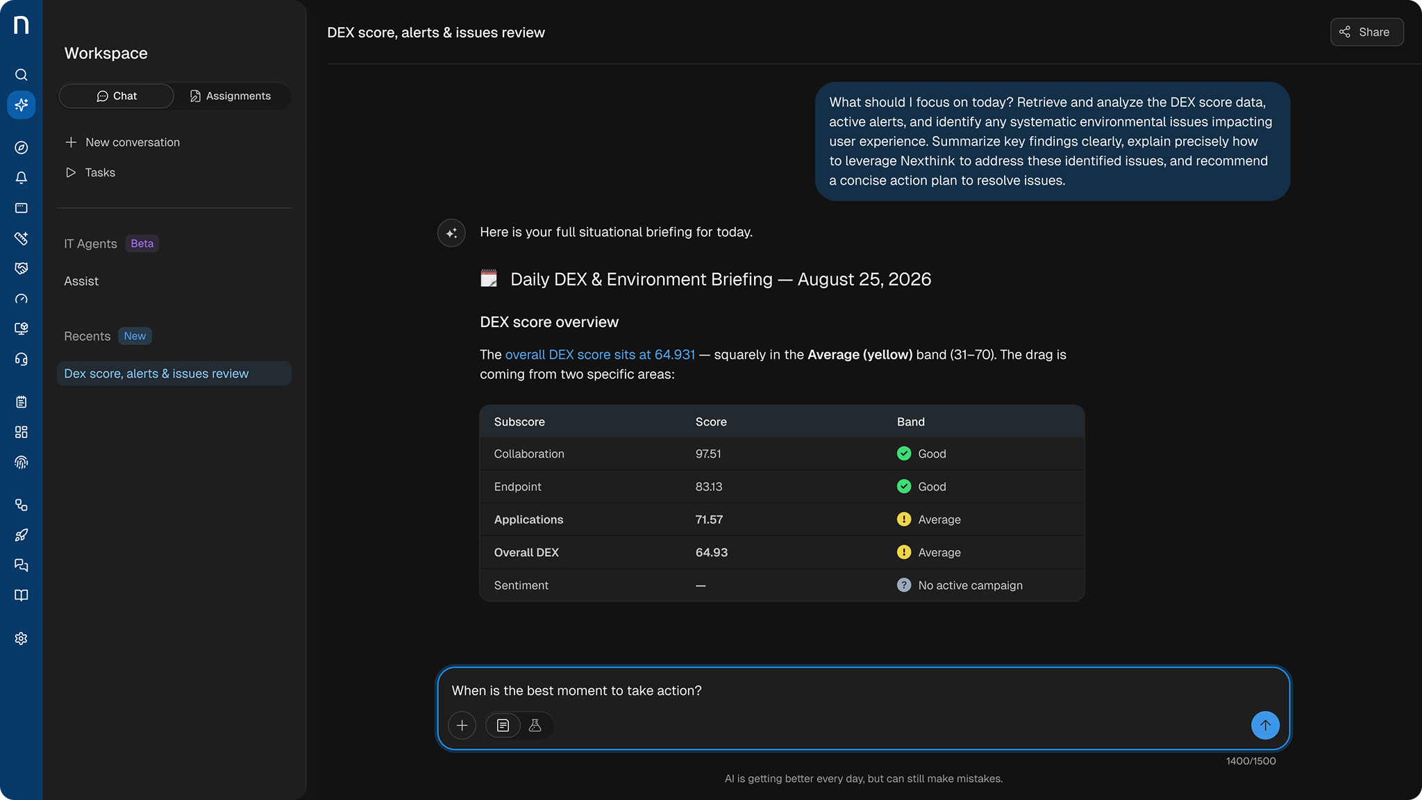Toggle the document mode icon in the prompt box
Viewport: 1422px width, 800px height.
(503, 726)
